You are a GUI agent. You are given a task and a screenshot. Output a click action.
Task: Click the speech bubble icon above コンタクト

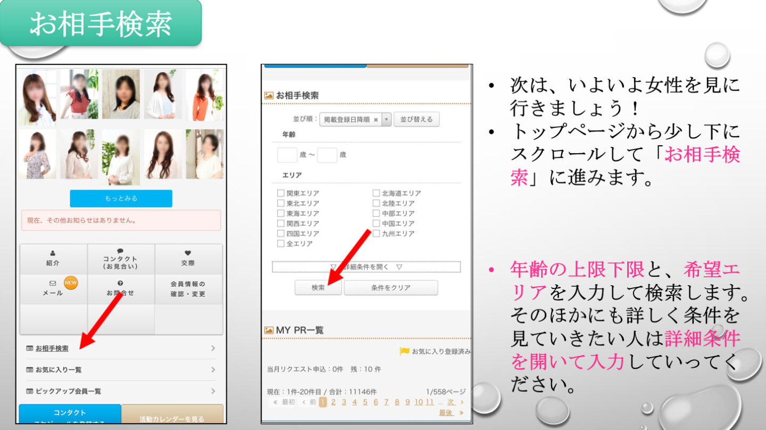click(120, 251)
